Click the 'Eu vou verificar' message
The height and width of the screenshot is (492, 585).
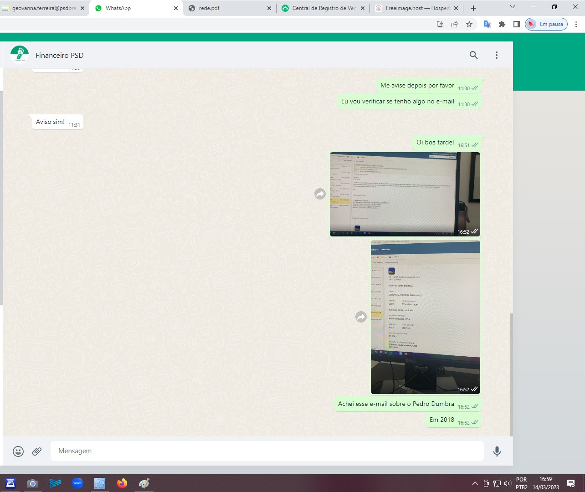pos(410,102)
